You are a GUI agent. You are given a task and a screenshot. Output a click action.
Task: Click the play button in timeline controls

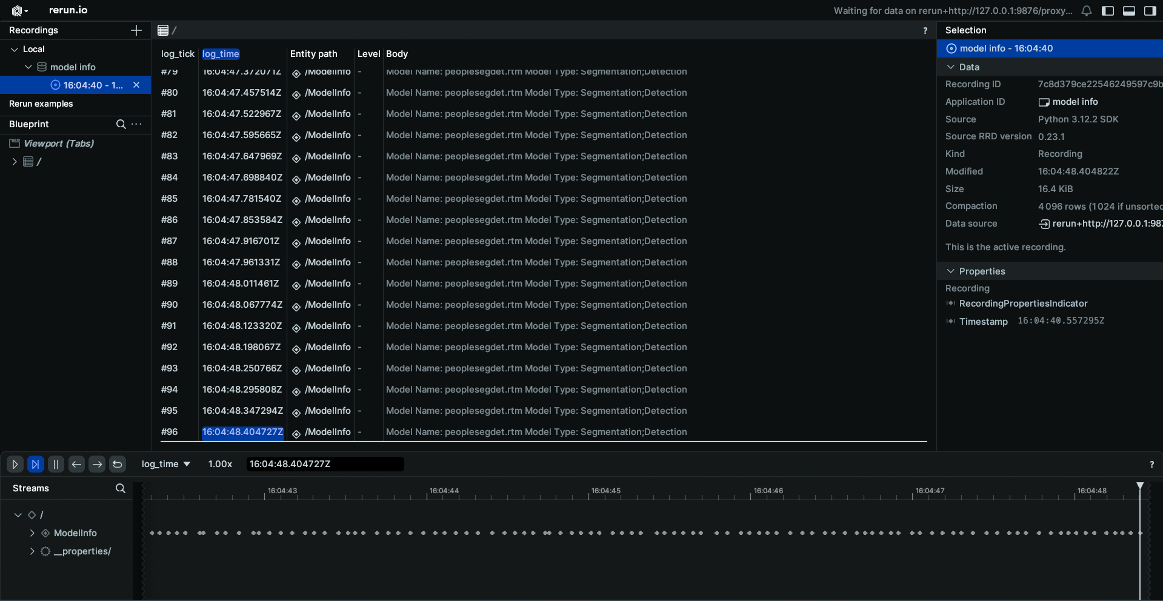15,464
